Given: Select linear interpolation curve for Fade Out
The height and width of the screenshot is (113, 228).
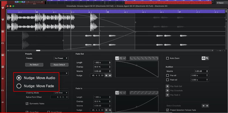Looking at the screenshot, I should (124, 58).
